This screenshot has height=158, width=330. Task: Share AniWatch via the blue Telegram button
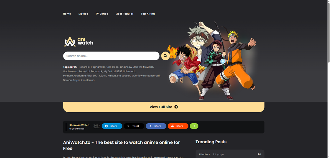(x=112, y=126)
